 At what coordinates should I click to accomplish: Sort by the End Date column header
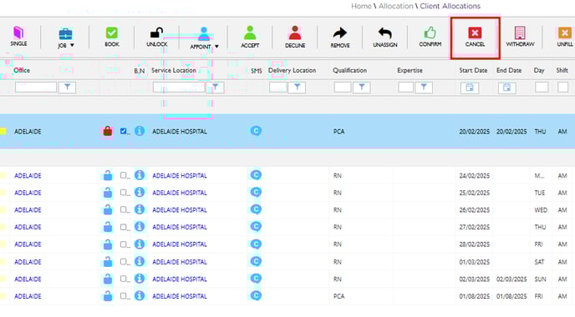(509, 70)
